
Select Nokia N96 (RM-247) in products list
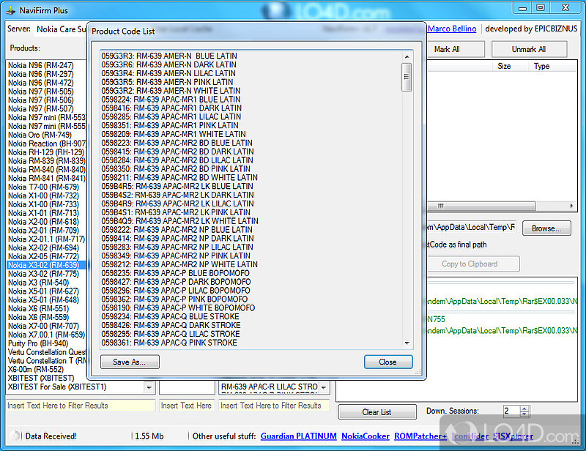(41, 65)
